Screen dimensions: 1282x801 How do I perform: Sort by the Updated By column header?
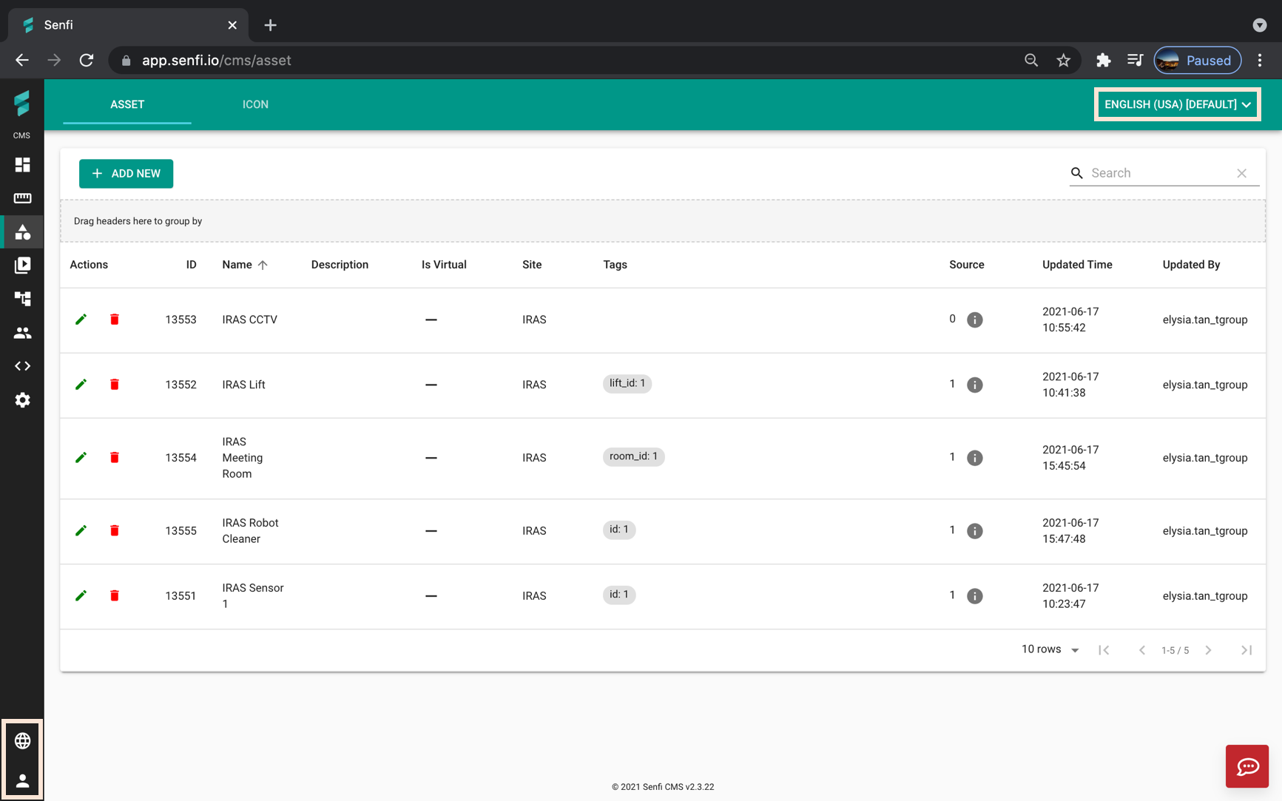point(1191,265)
